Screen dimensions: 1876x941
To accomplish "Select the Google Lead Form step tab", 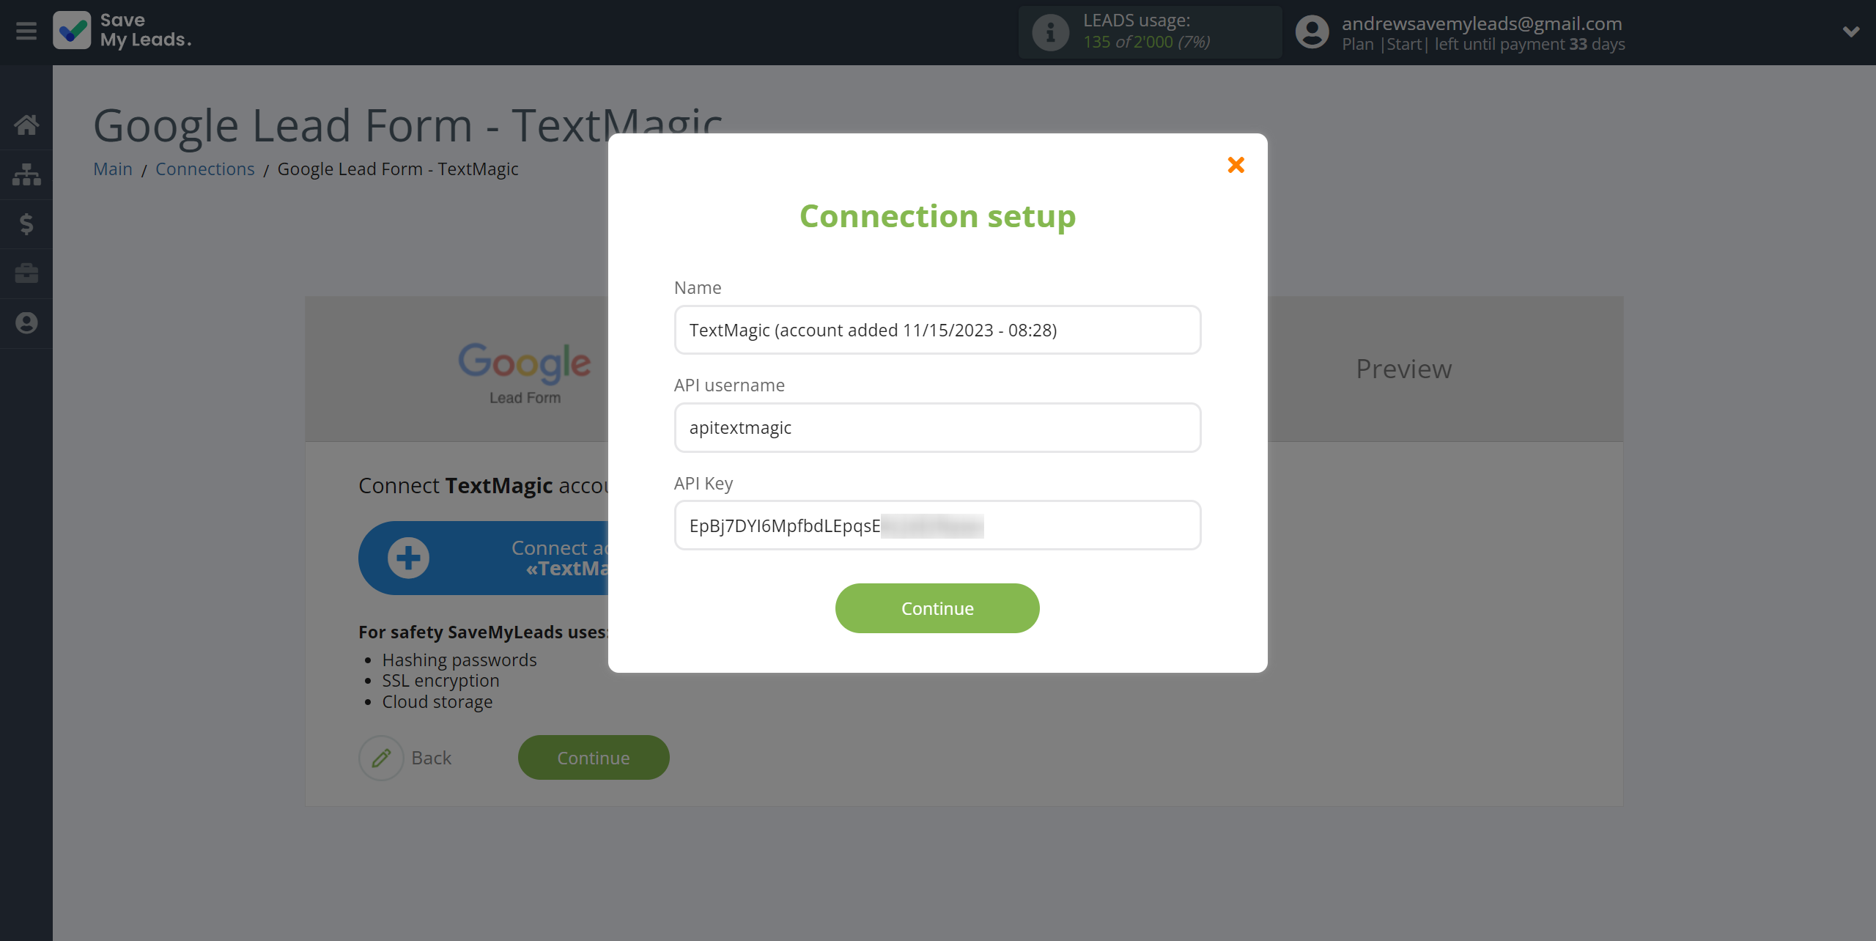I will [x=525, y=372].
